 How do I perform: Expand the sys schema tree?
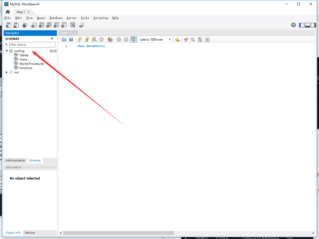pyautogui.click(x=7, y=72)
